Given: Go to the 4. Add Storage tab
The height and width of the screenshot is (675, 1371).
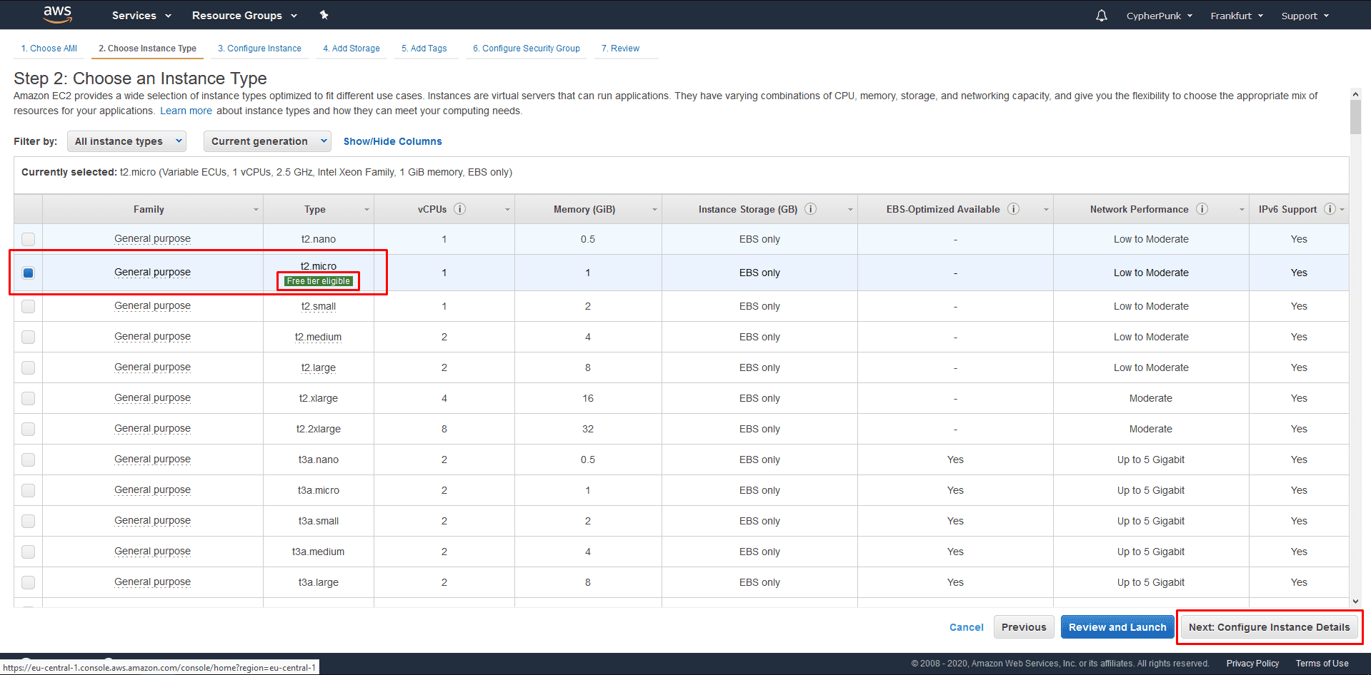Looking at the screenshot, I should coord(352,49).
